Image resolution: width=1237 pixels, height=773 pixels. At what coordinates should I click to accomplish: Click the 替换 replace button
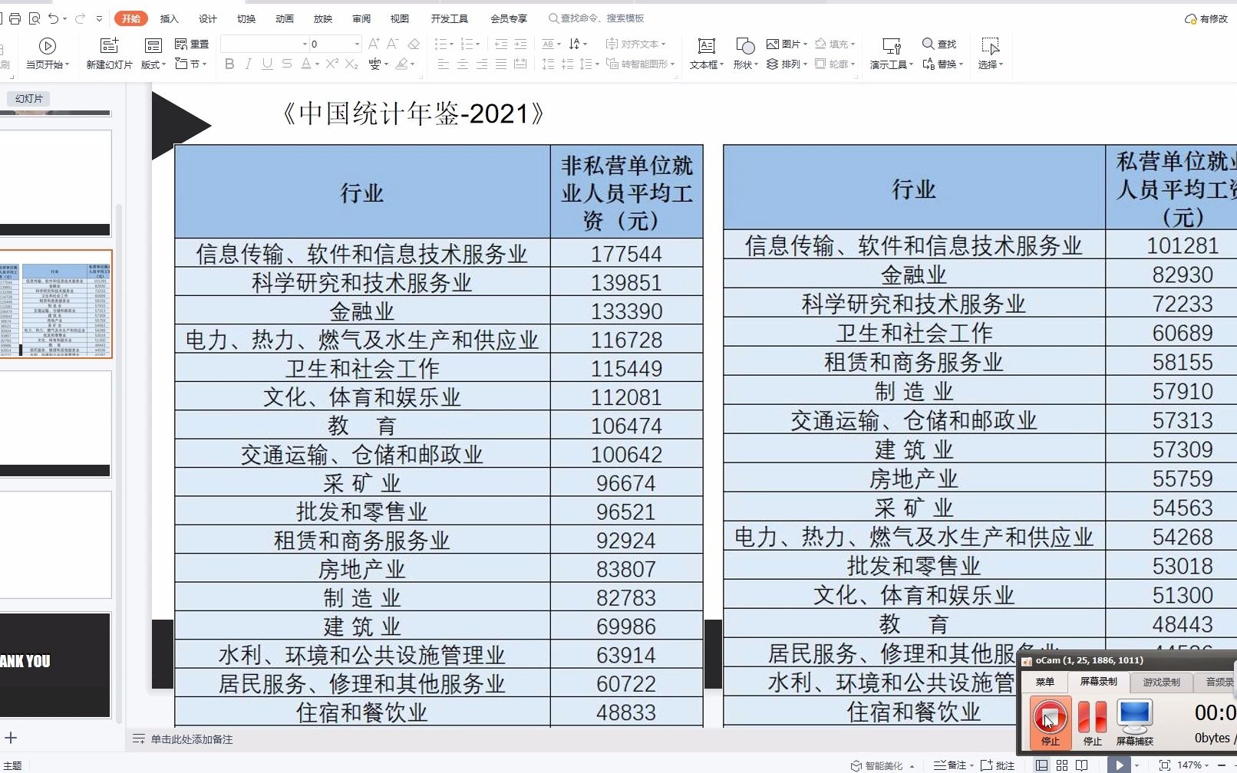pos(943,64)
